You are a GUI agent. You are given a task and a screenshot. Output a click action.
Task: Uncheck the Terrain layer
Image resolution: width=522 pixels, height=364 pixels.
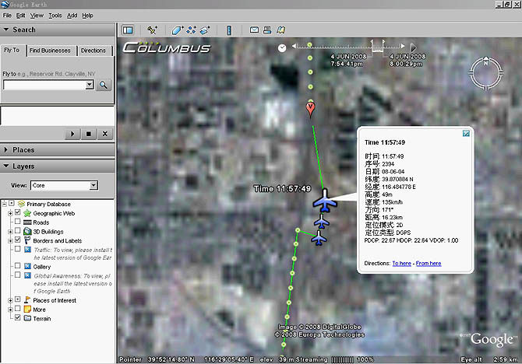18,318
